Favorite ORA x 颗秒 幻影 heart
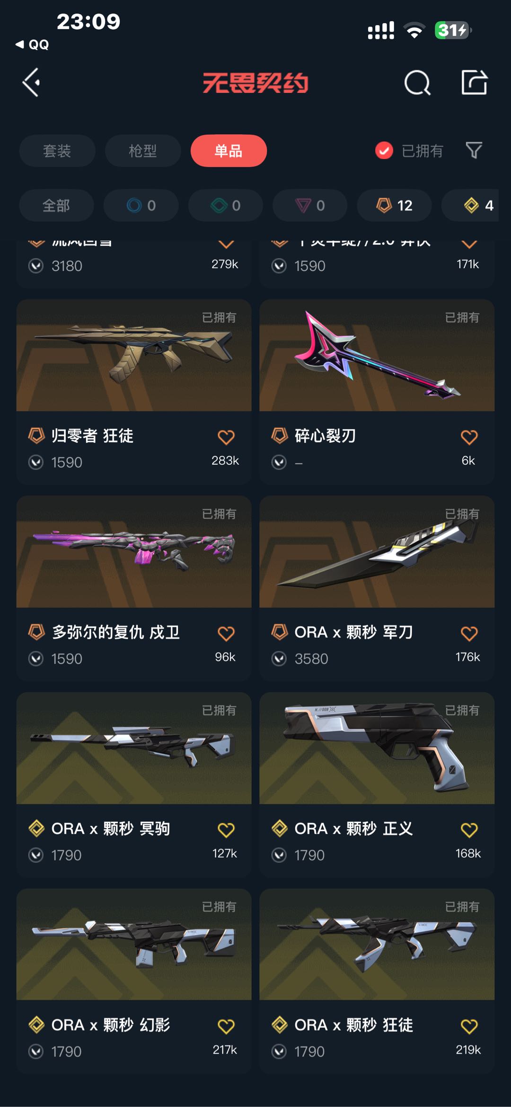 coord(226,1026)
